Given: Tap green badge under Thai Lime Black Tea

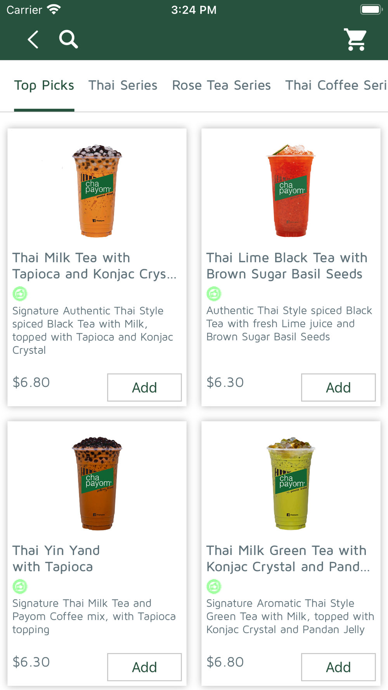Looking at the screenshot, I should point(214,294).
